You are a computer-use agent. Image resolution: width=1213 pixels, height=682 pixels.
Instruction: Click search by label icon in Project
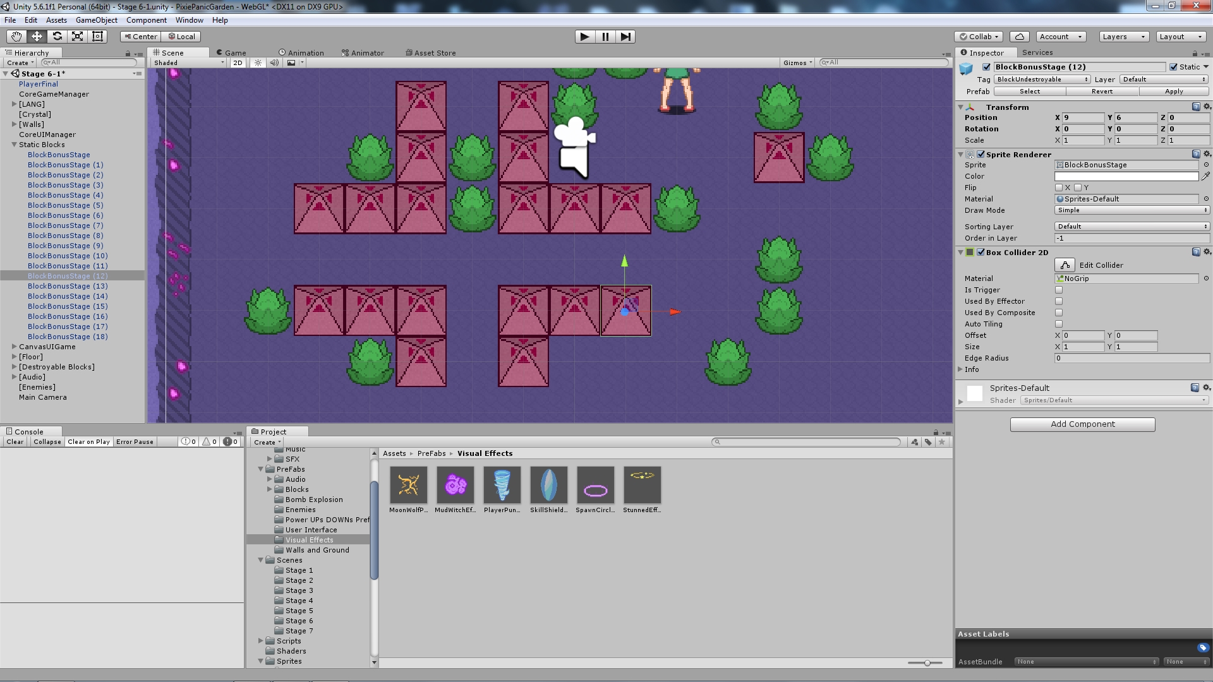pos(928,442)
